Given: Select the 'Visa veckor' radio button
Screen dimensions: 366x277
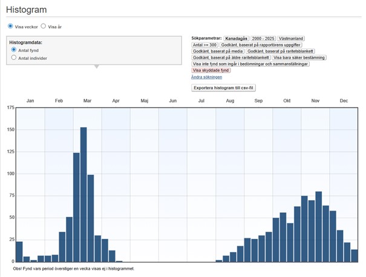Looking at the screenshot, I should pos(10,26).
